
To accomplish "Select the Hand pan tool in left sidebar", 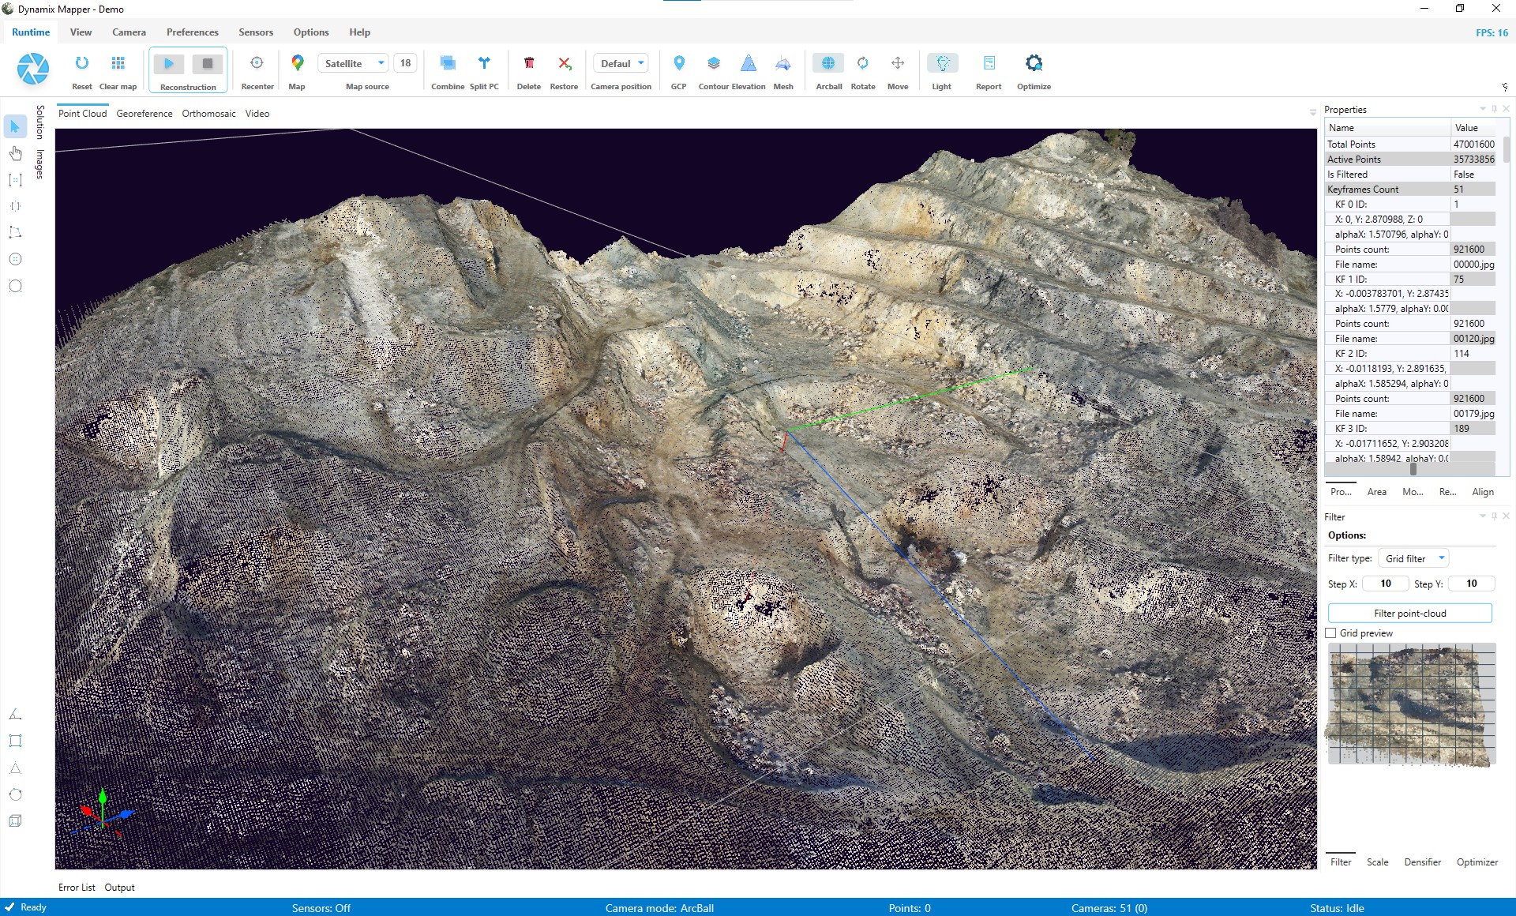I will (x=15, y=153).
